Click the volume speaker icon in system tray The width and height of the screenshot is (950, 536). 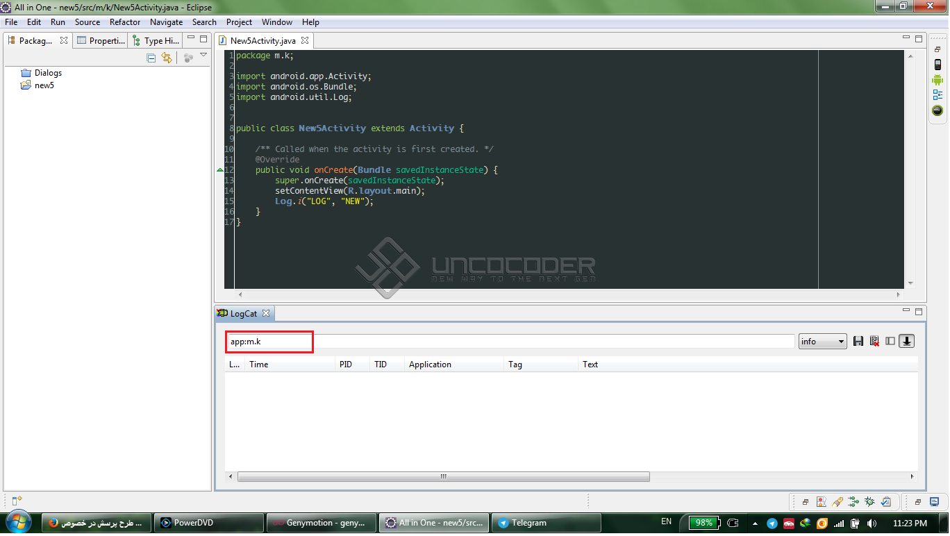872,523
